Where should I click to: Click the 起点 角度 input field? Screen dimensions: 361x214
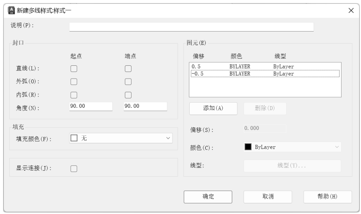[x=91, y=107]
